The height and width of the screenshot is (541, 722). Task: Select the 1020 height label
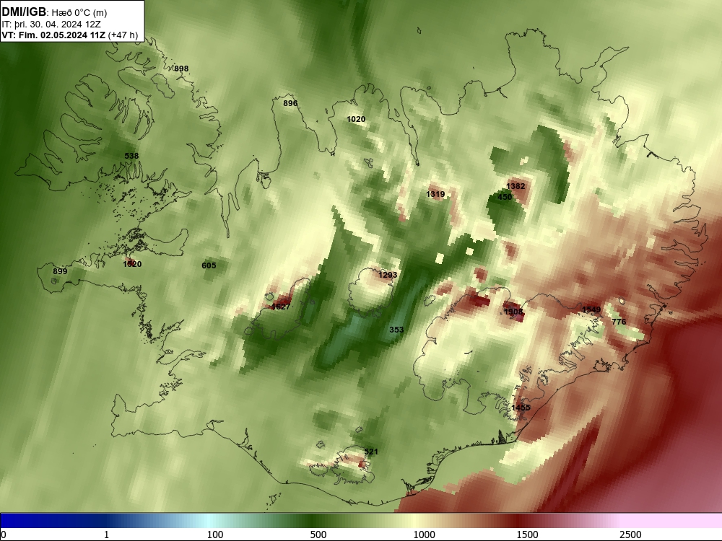click(356, 119)
